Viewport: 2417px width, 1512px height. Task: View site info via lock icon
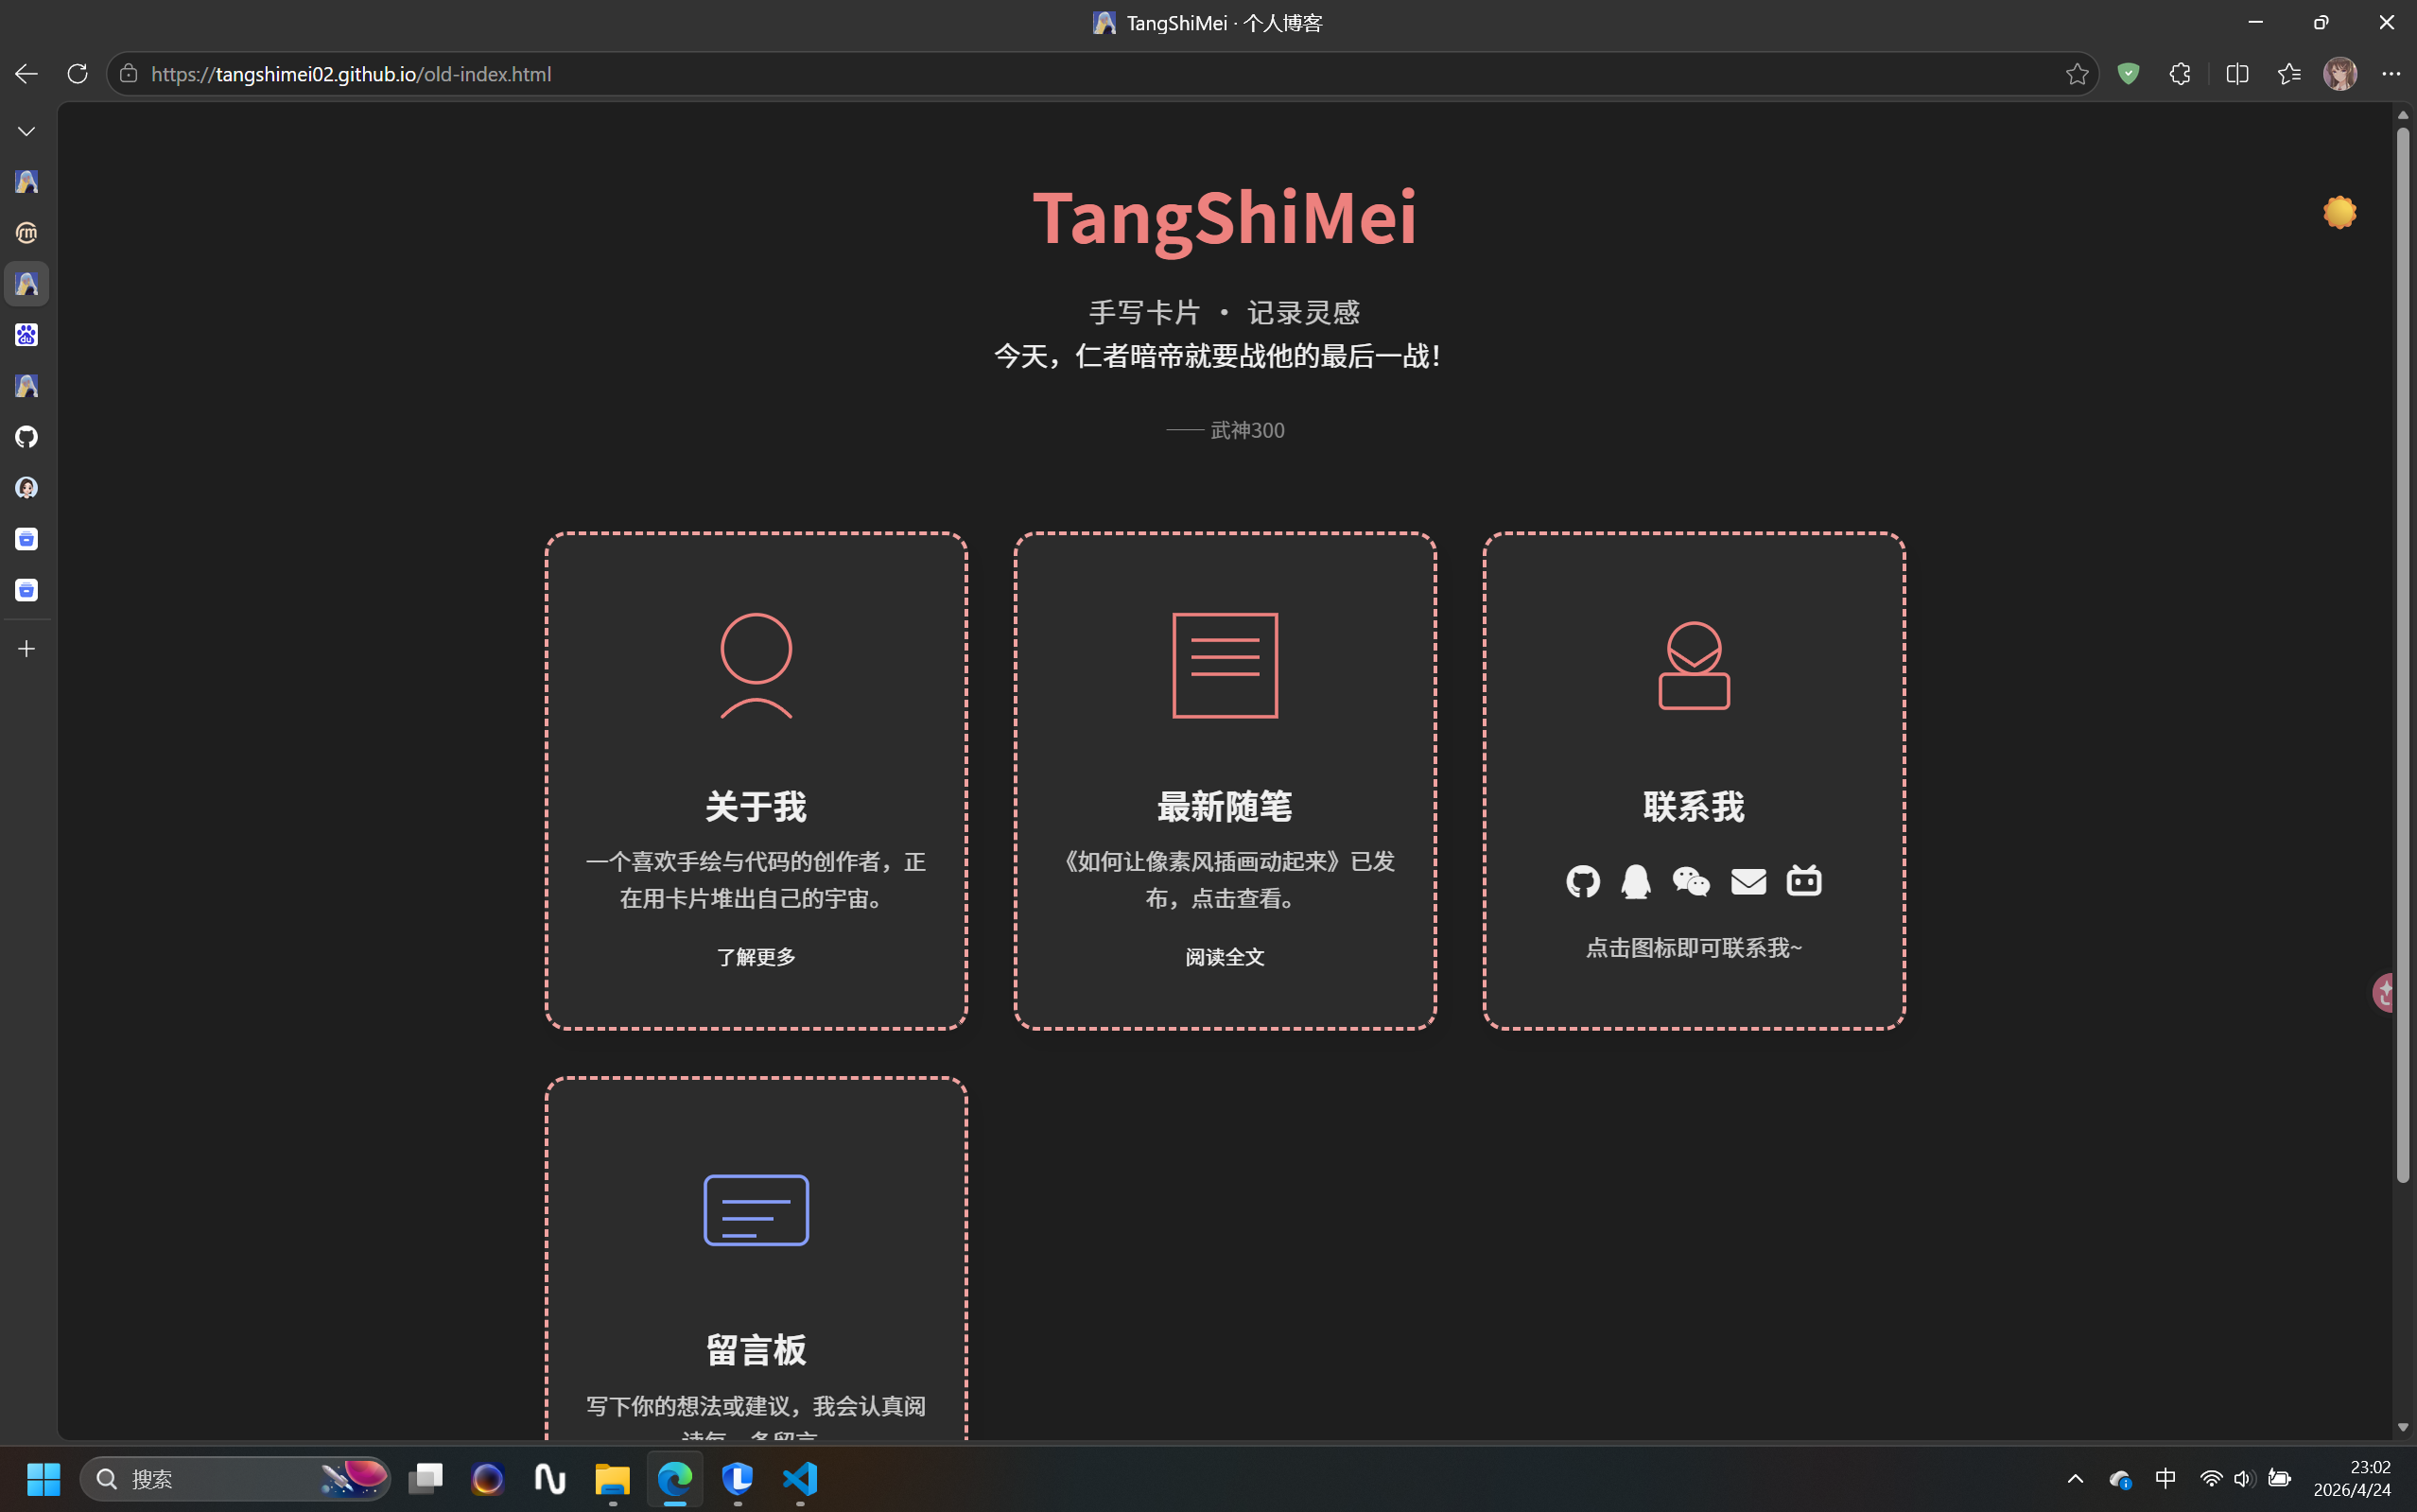(x=128, y=74)
